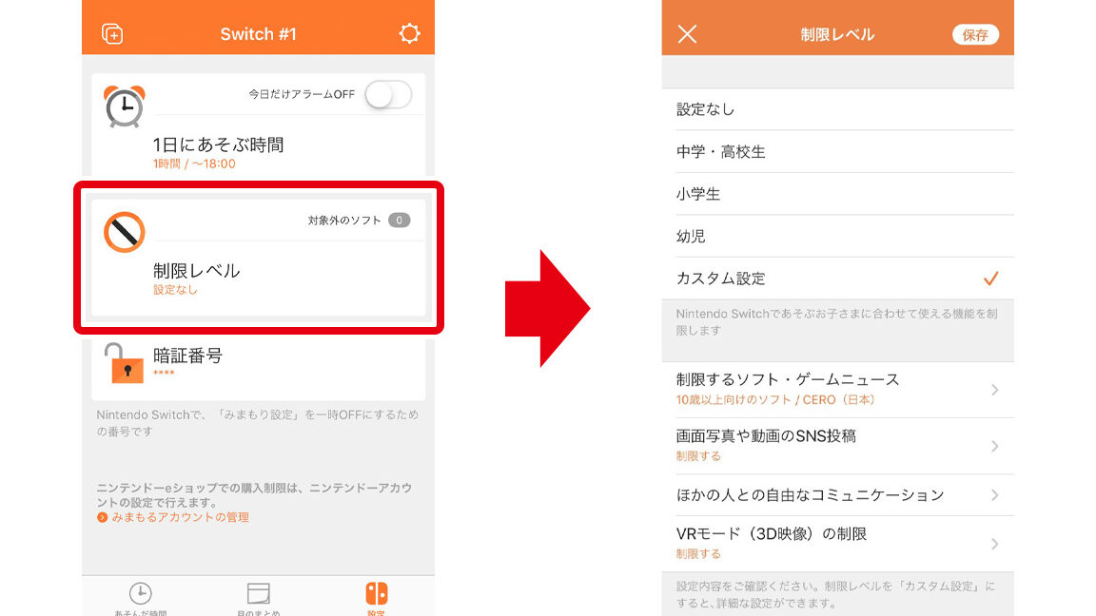
Task: Tap the 対象外のソフト count badge
Action: [400, 220]
